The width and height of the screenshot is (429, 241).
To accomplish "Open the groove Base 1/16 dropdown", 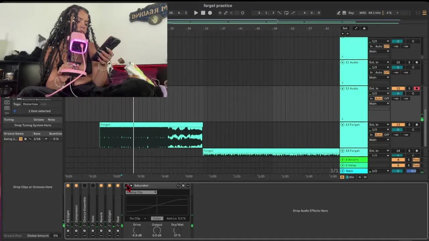I will [x=41, y=139].
